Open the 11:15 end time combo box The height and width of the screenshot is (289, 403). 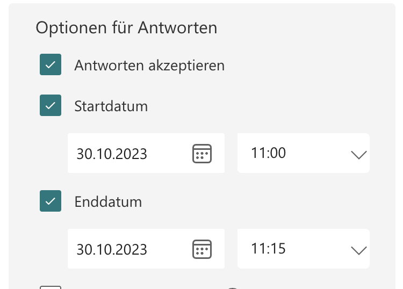coord(303,249)
